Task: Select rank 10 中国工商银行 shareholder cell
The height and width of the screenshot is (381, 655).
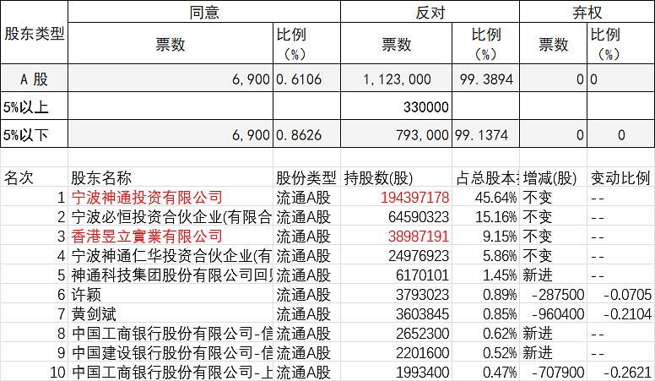Action: (171, 372)
